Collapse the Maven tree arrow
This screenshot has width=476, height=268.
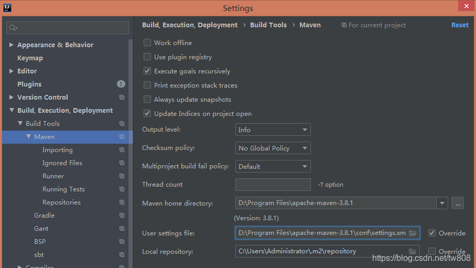coord(28,136)
